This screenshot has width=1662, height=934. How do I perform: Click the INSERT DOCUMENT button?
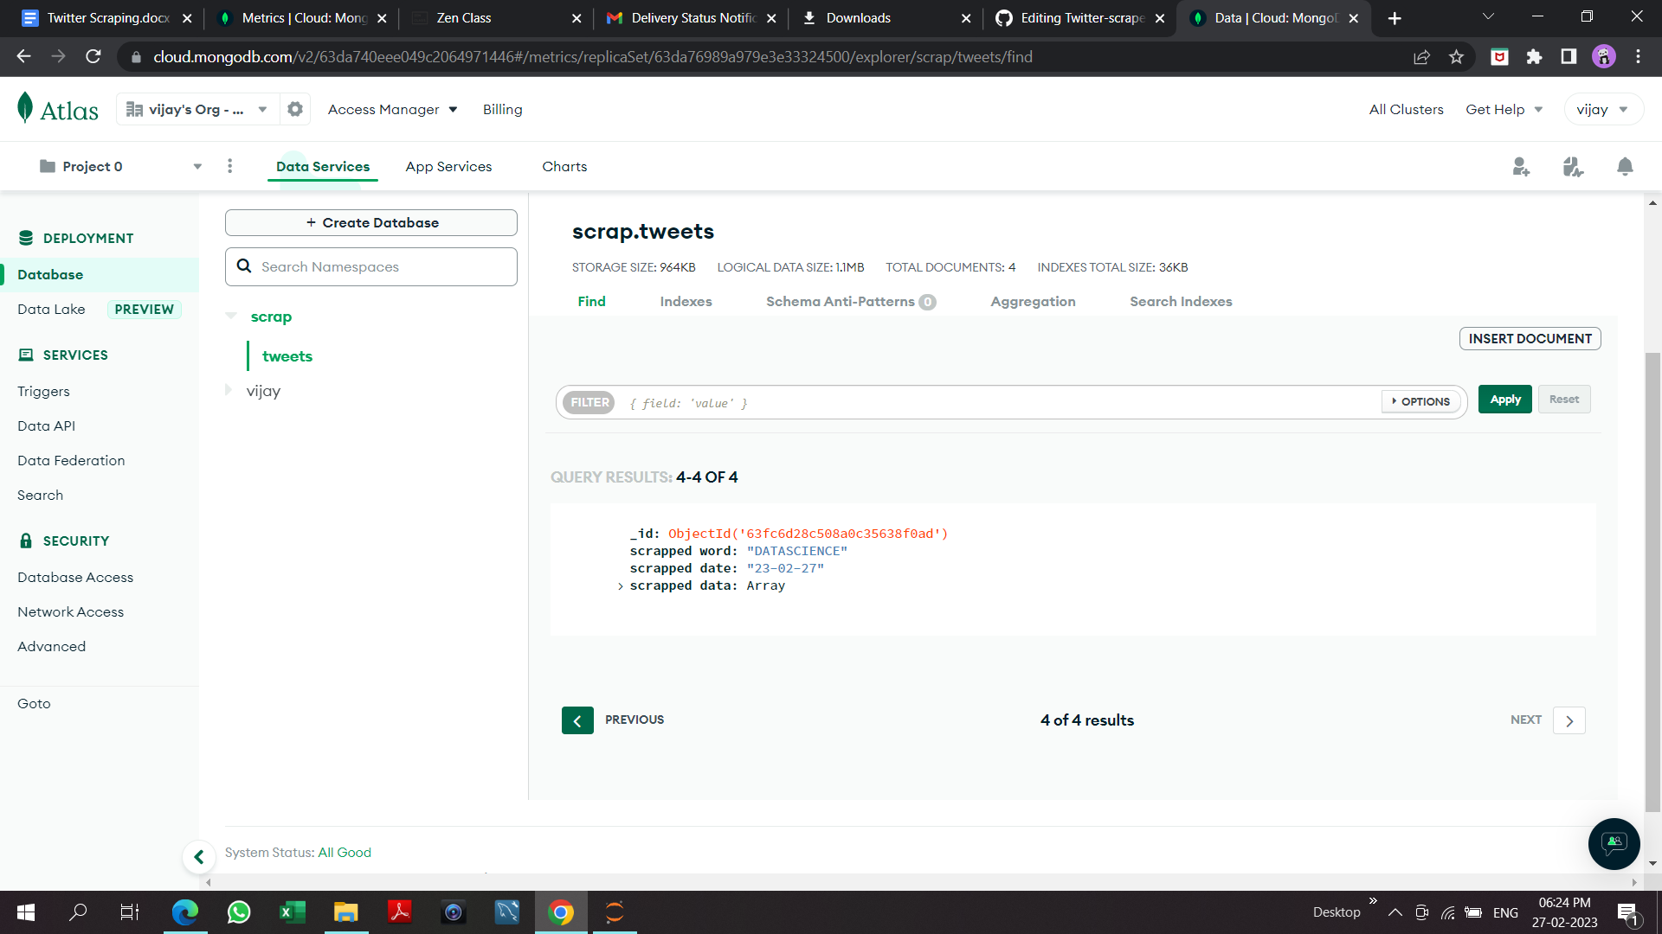(1529, 338)
